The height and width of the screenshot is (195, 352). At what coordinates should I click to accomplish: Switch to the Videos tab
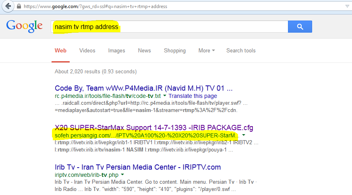(x=87, y=51)
